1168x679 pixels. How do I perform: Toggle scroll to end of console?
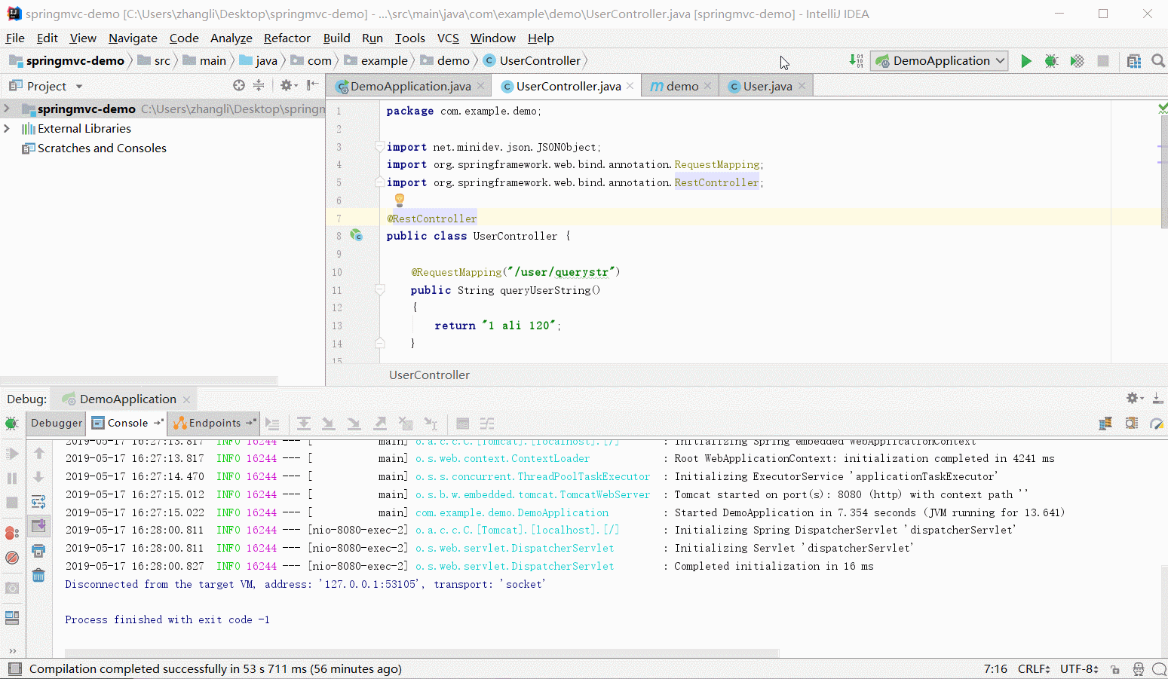38,526
